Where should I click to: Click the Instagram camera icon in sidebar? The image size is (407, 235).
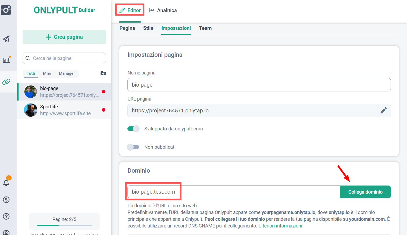pos(6,10)
